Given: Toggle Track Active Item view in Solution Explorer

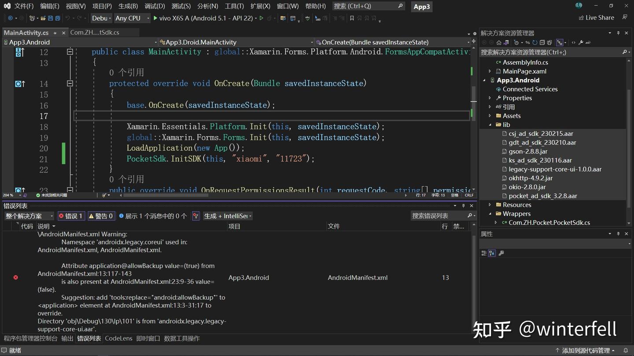Looking at the screenshot, I should 560,43.
